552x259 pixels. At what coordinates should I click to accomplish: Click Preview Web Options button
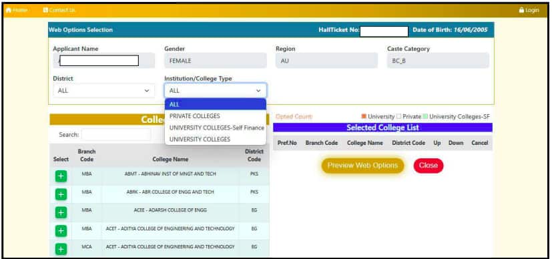click(x=362, y=166)
